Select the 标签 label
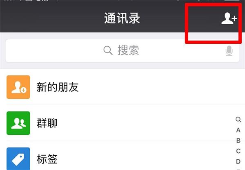 pos(47,159)
